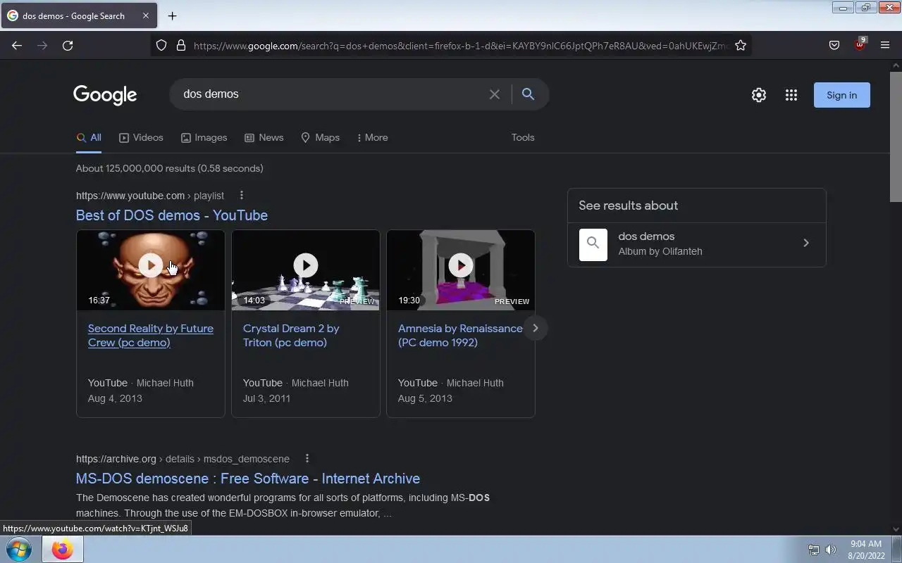Open the tracking protection shield icon
Viewport: 902px width, 563px height.
tap(161, 45)
